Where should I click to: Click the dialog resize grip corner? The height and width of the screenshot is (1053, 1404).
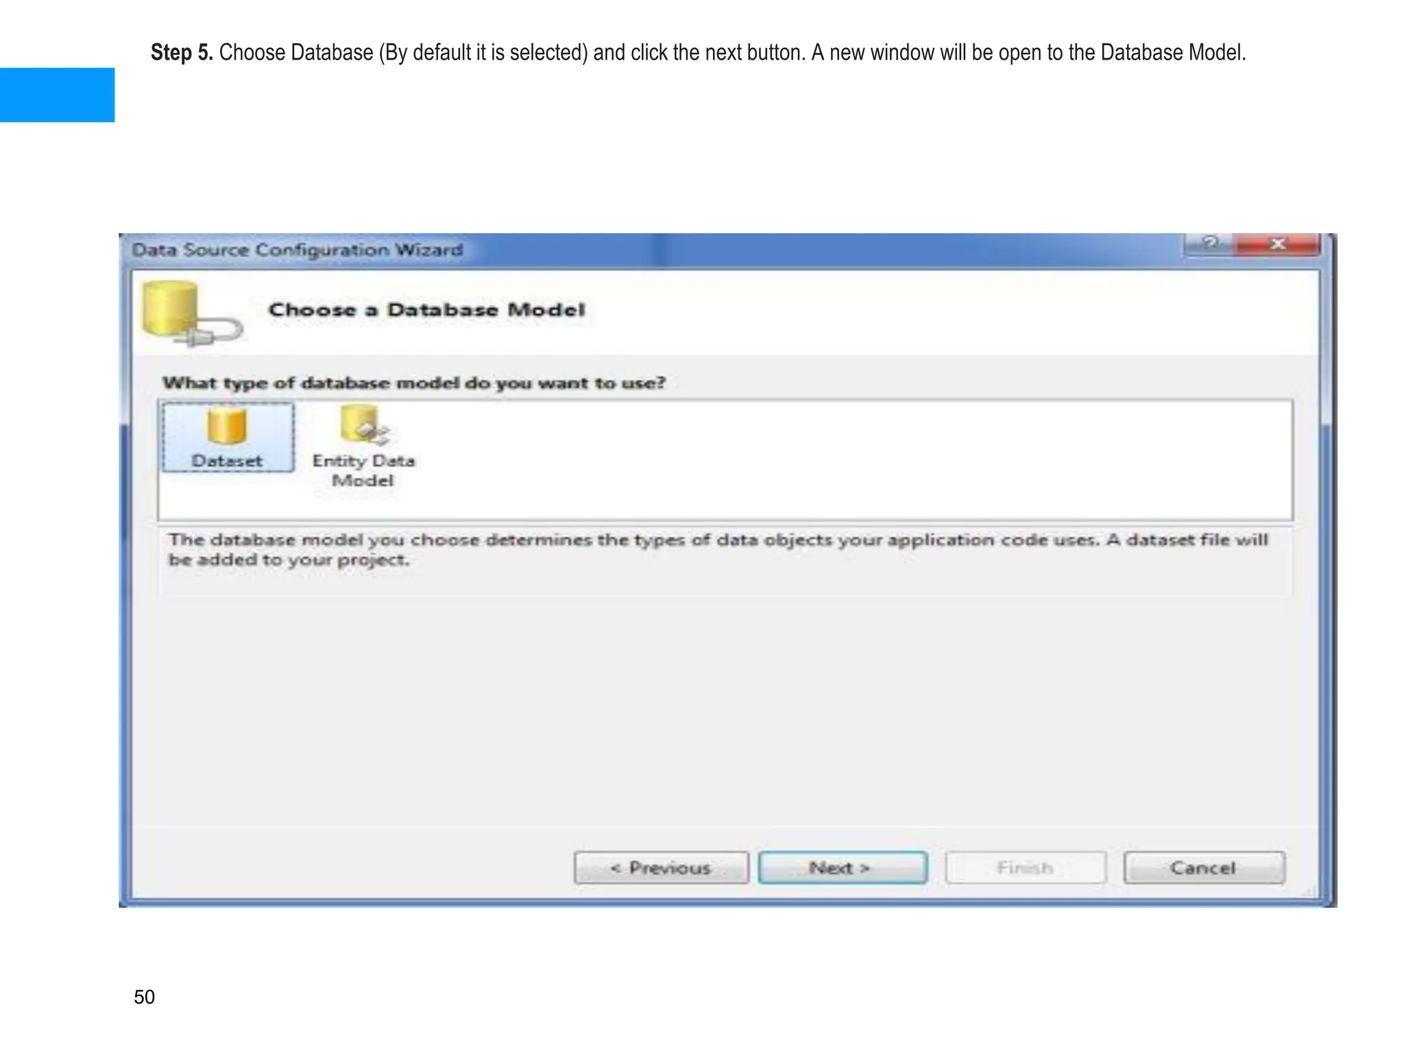click(1310, 892)
